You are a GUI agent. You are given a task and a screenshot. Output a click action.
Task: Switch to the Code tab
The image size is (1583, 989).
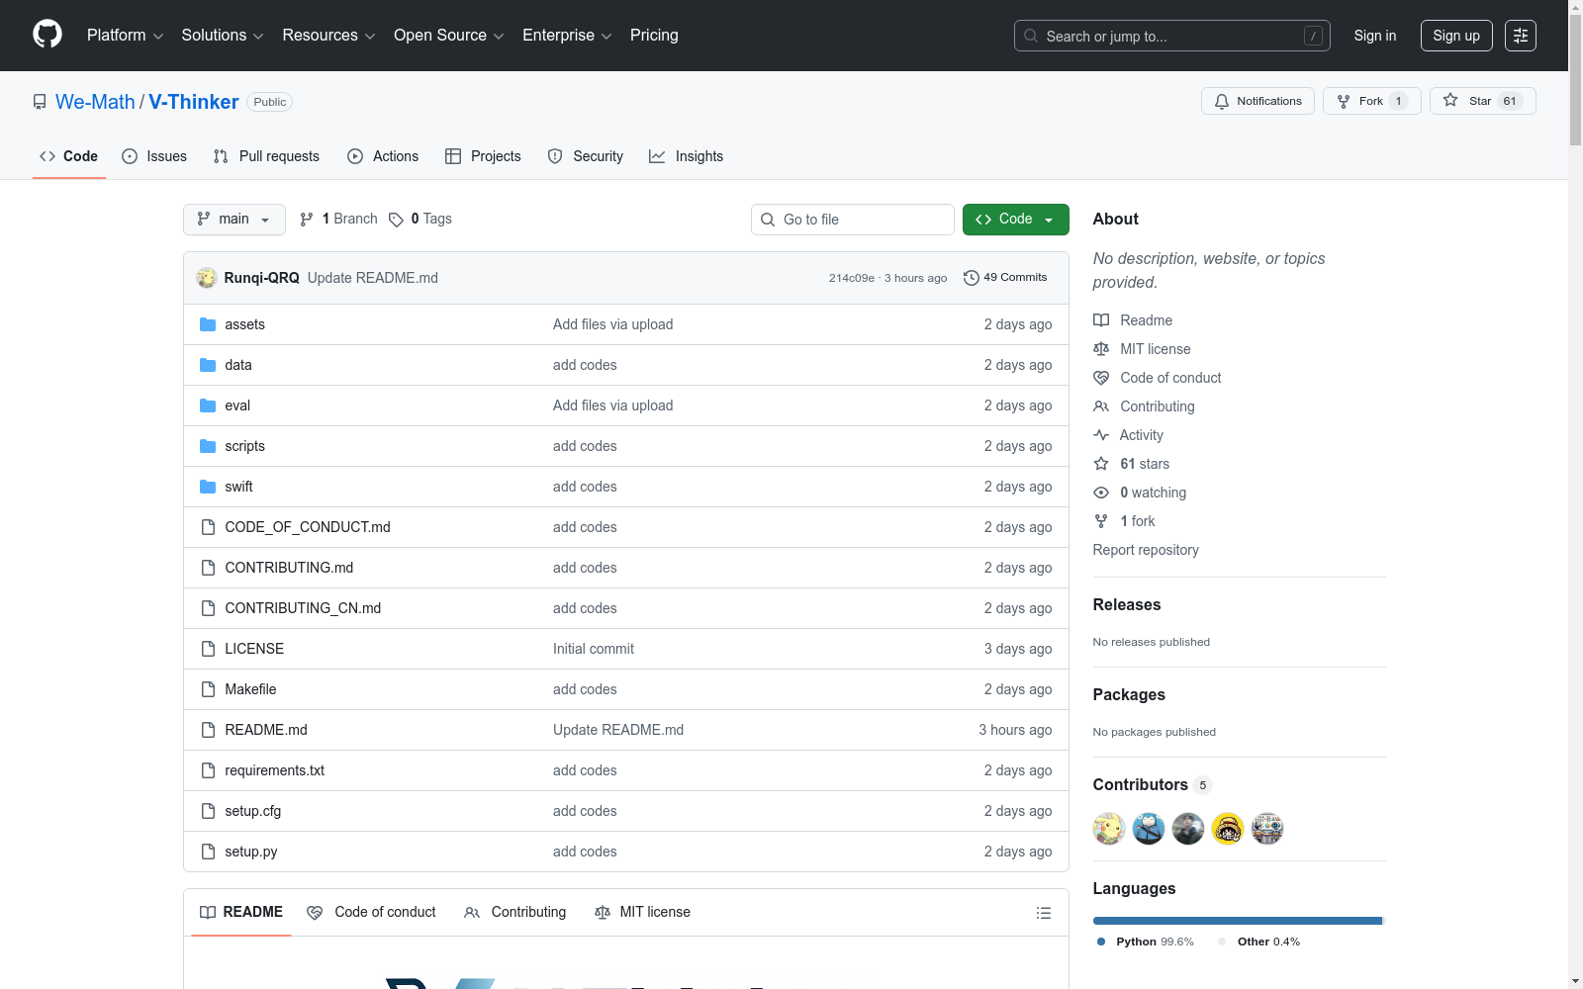[69, 156]
